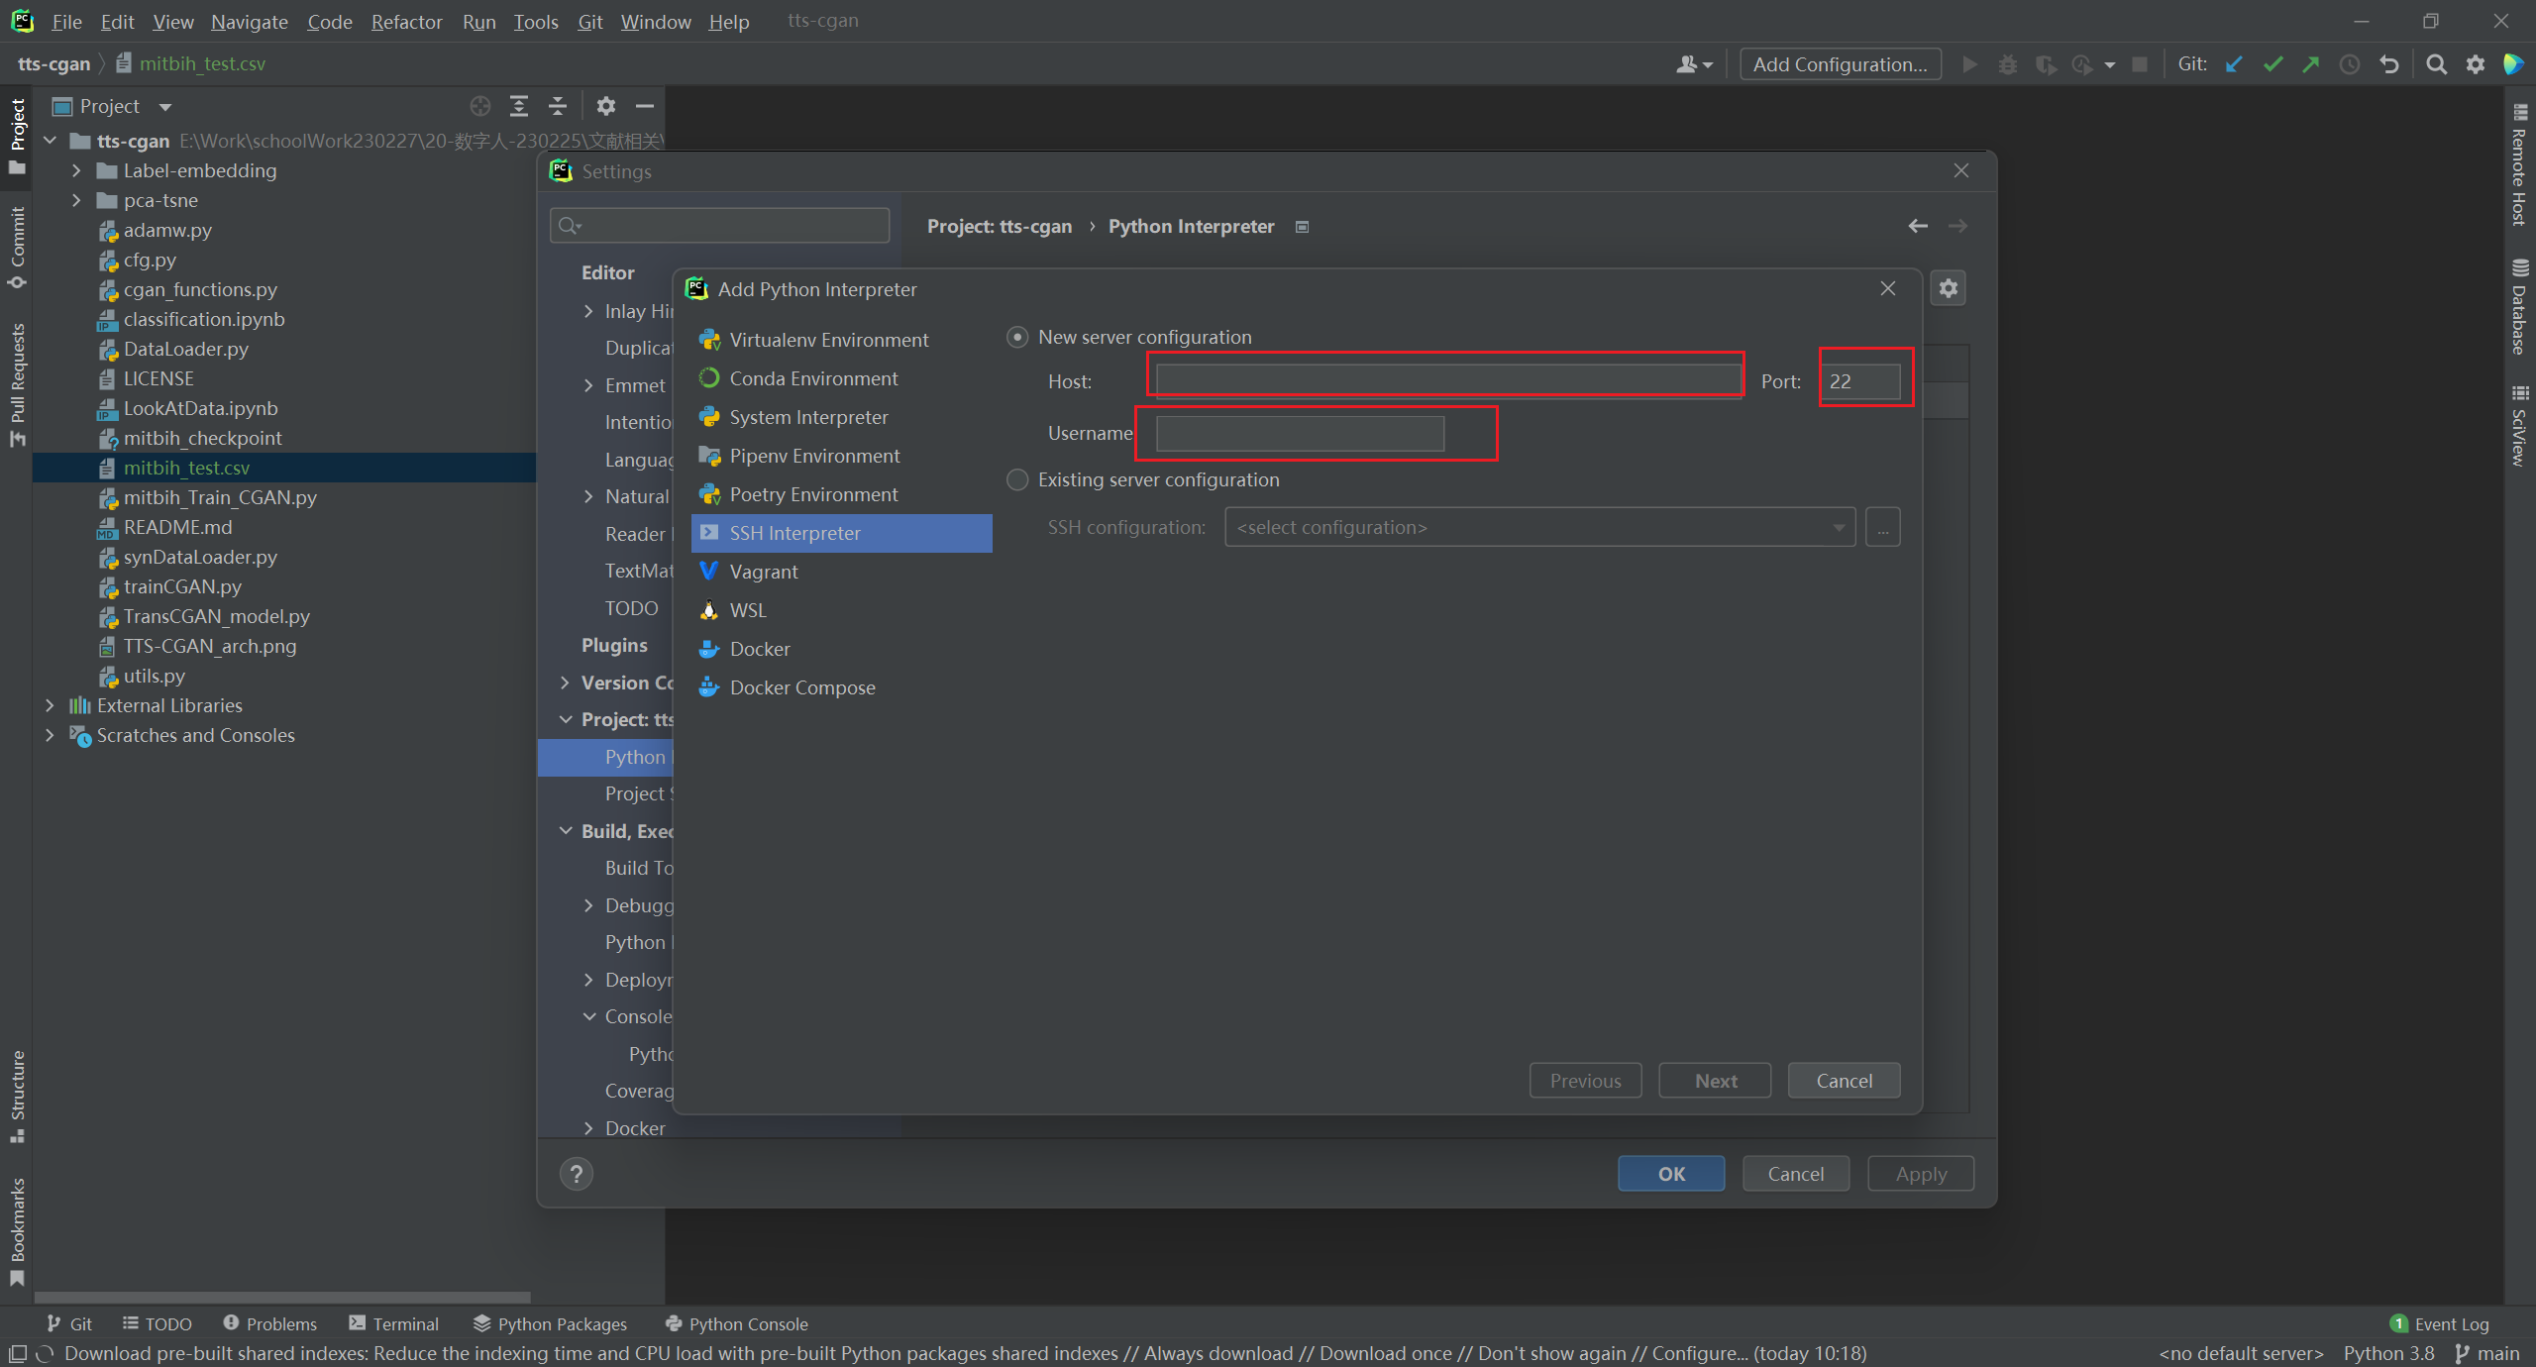Click the Host input field

click(1448, 380)
